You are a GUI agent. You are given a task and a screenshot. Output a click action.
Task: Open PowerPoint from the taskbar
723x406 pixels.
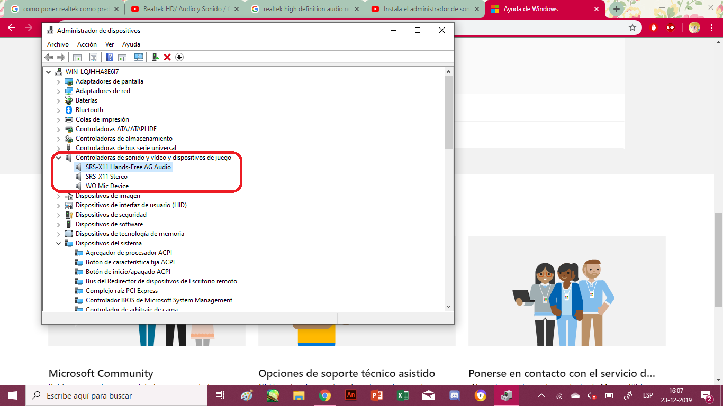[x=377, y=395]
